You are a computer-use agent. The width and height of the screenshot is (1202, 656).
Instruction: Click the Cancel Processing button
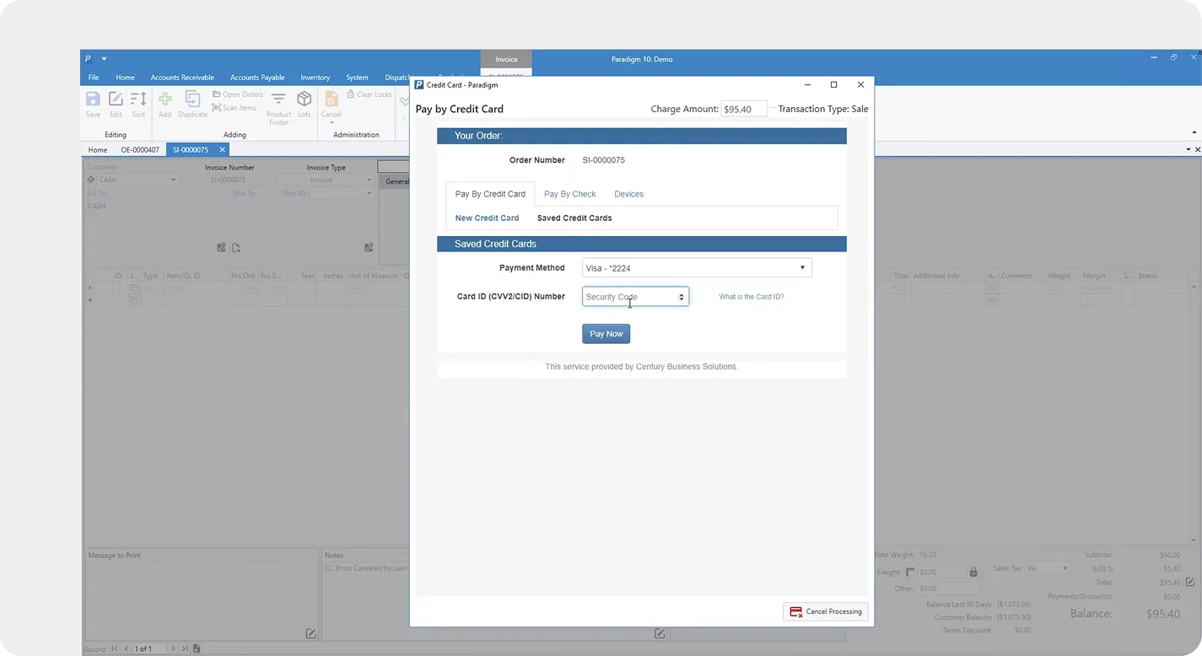[x=826, y=611]
